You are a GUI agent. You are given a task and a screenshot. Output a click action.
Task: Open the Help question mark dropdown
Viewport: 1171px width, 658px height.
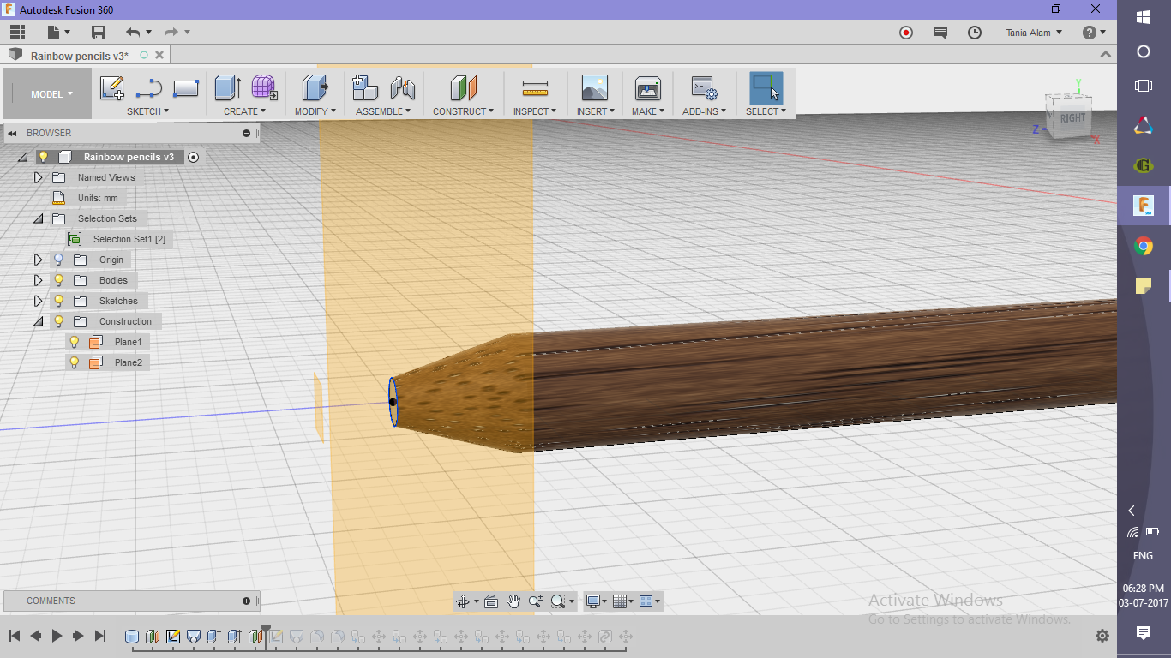[1094, 33]
